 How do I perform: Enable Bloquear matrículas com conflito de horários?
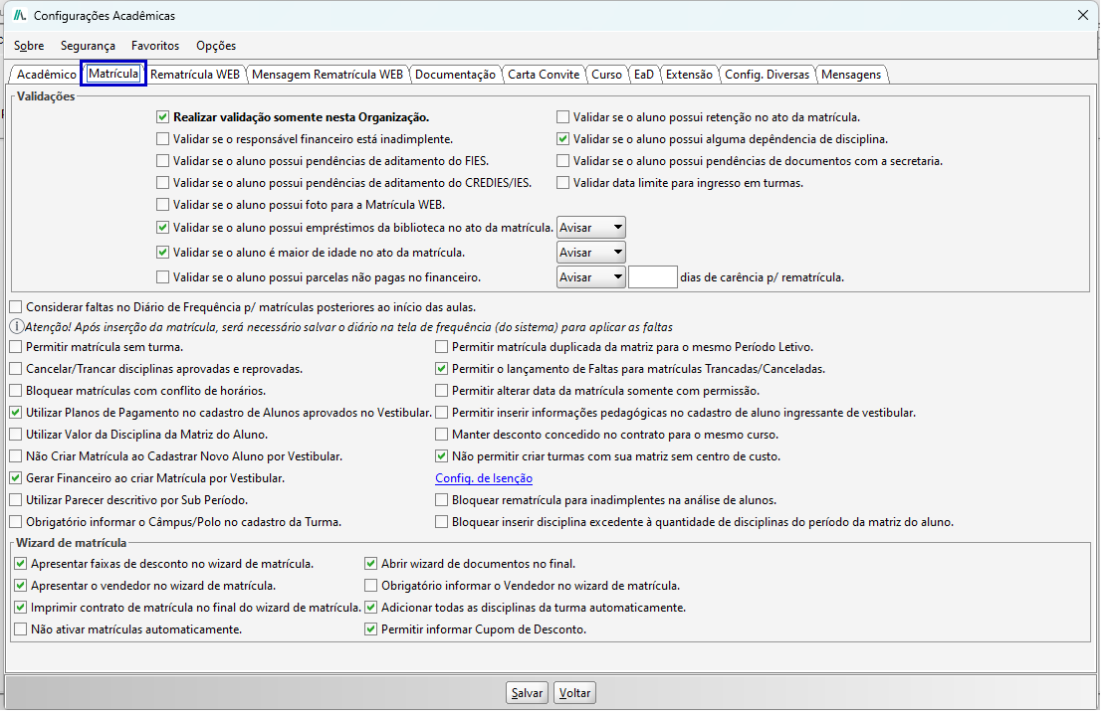16,390
